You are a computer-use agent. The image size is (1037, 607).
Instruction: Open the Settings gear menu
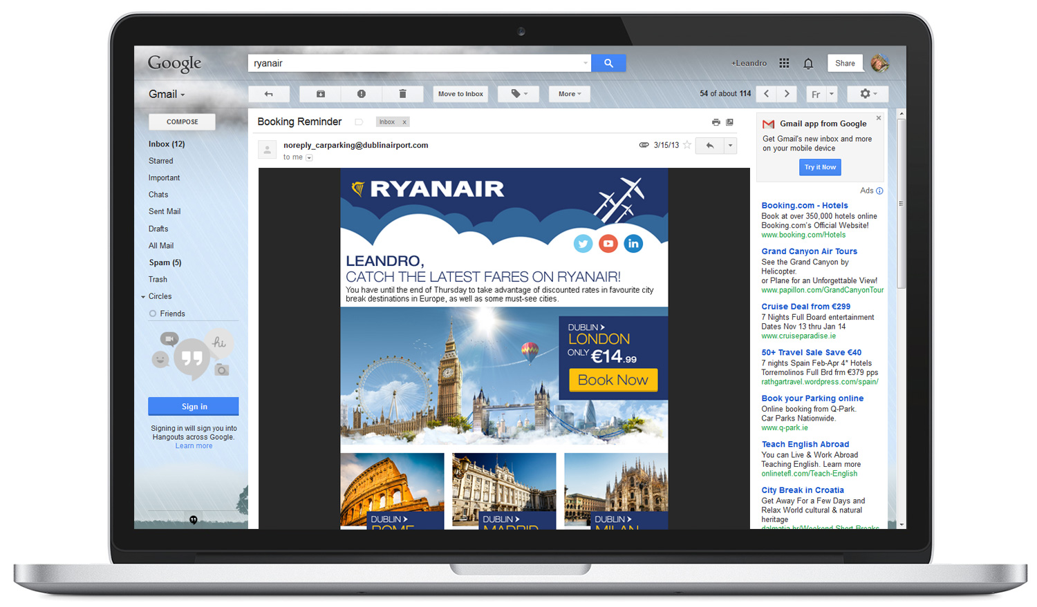click(868, 94)
